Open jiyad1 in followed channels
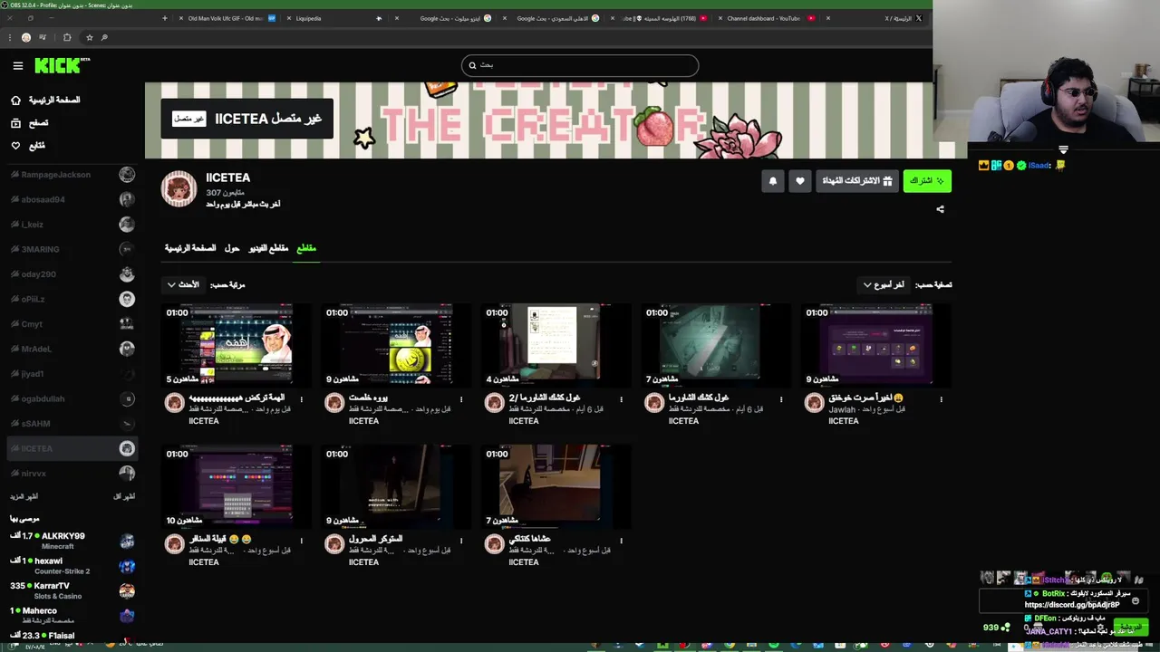This screenshot has height=652, width=1160. point(72,374)
